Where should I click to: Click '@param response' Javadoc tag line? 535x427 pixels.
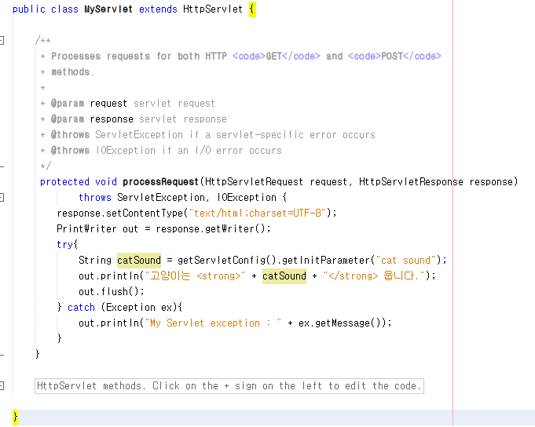pos(138,119)
